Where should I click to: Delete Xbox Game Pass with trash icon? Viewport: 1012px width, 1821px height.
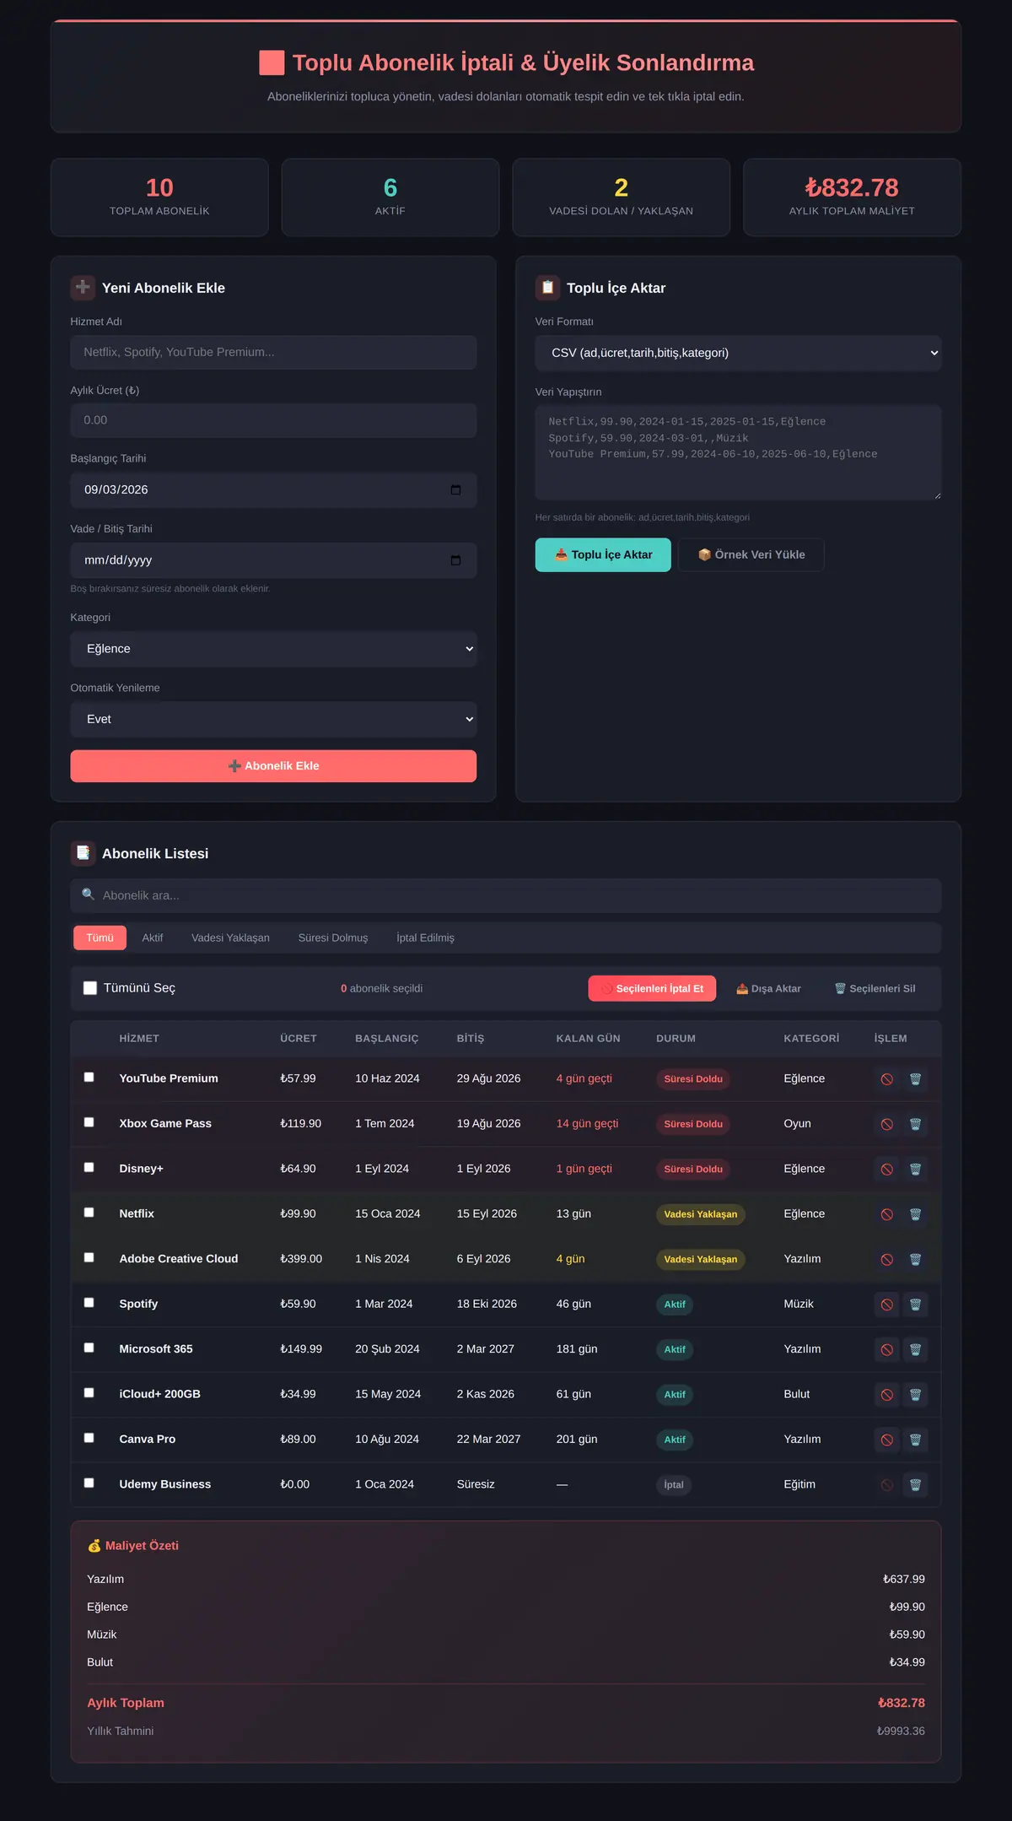point(915,1124)
